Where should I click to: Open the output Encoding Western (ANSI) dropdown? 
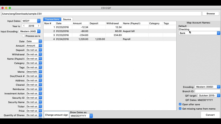tap(208, 87)
